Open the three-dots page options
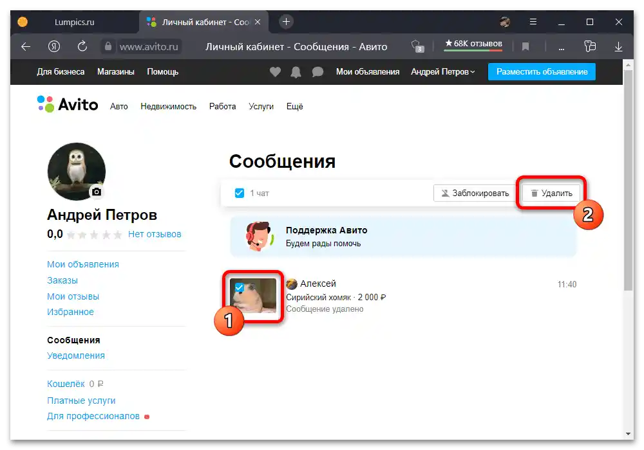 coord(562,48)
